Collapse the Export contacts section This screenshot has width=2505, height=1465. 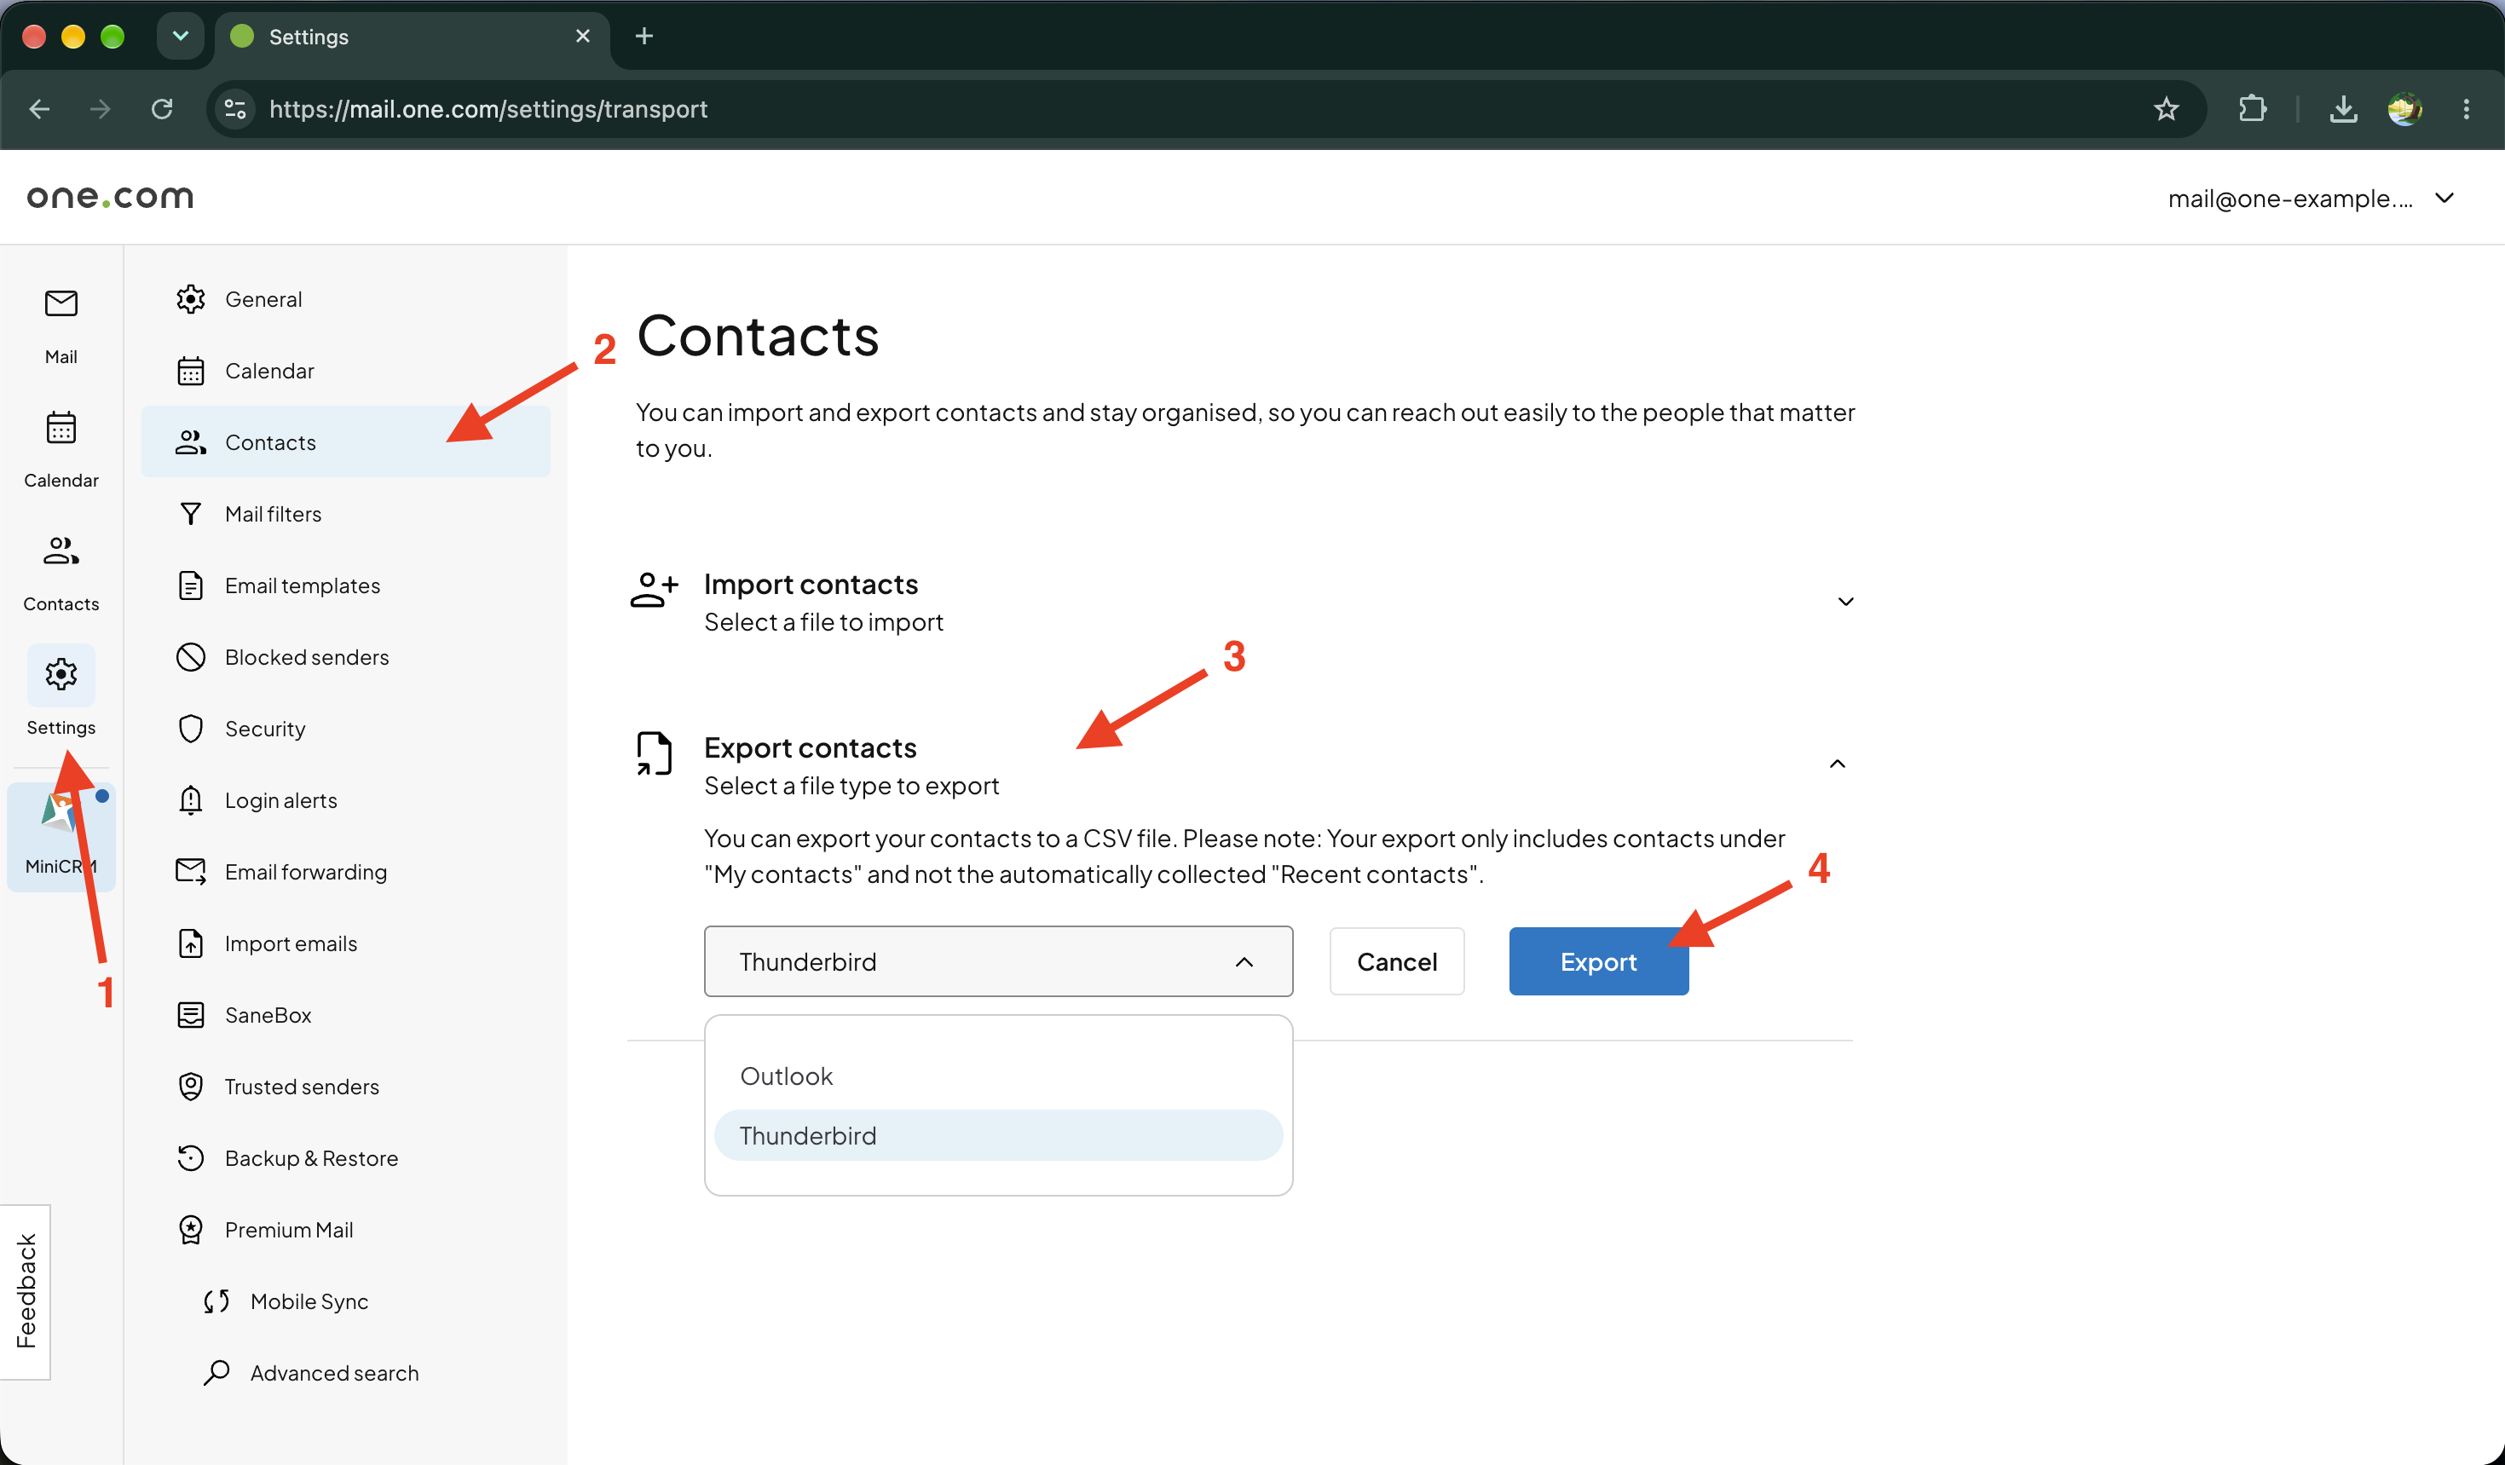click(x=1837, y=764)
